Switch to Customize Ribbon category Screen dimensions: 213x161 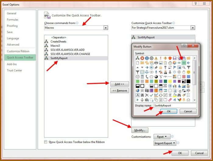18,51
